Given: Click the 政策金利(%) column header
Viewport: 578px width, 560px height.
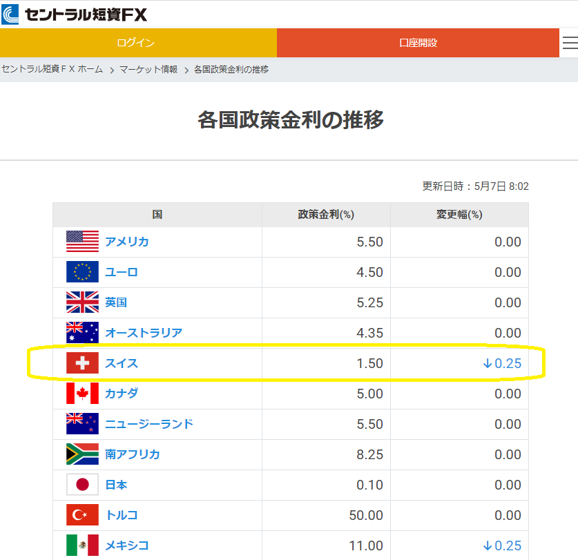Looking at the screenshot, I should coord(326,215).
